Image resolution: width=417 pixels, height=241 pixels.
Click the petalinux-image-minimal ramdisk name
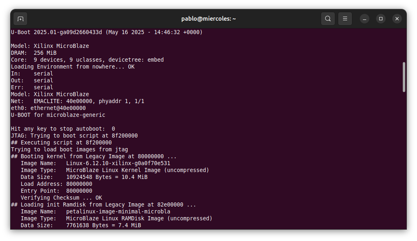pos(118,211)
